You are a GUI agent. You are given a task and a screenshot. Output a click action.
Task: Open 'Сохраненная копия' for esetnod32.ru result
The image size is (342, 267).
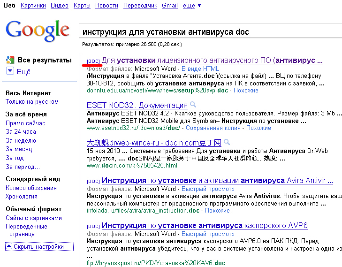coord(213,128)
